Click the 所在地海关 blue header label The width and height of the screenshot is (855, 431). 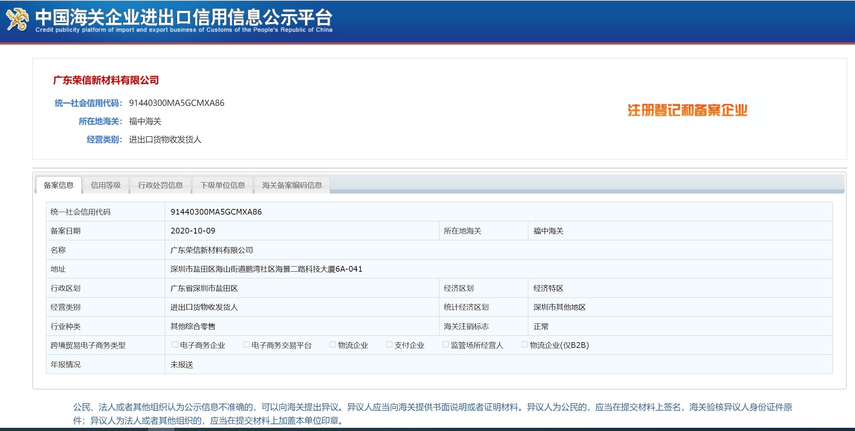pyautogui.click(x=100, y=121)
